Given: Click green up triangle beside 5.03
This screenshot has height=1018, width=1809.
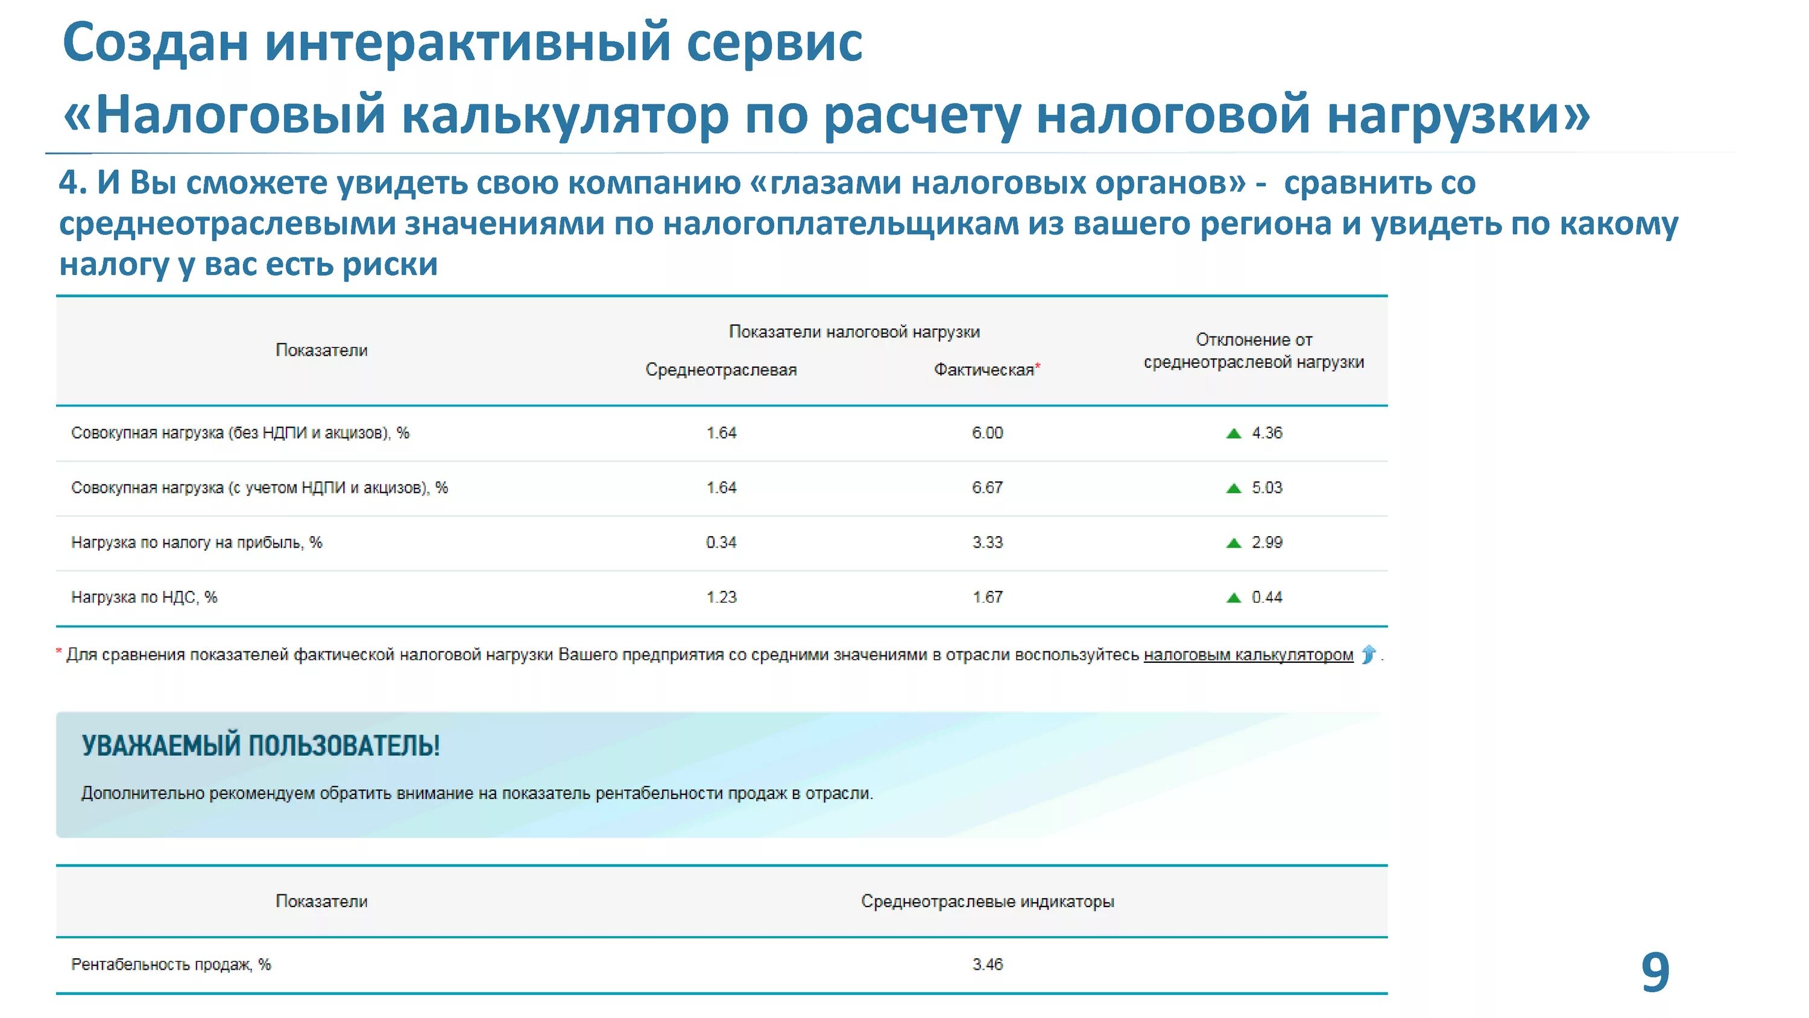Looking at the screenshot, I should 1233,488.
